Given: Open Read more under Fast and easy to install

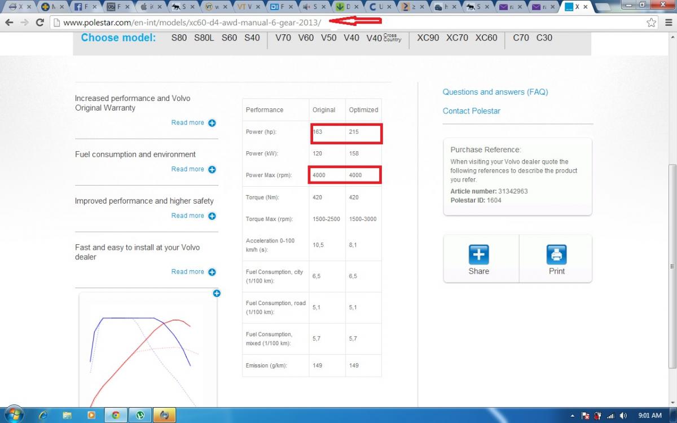Looking at the screenshot, I should click(188, 272).
